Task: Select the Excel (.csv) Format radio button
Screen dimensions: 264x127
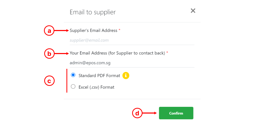Action: click(x=73, y=86)
